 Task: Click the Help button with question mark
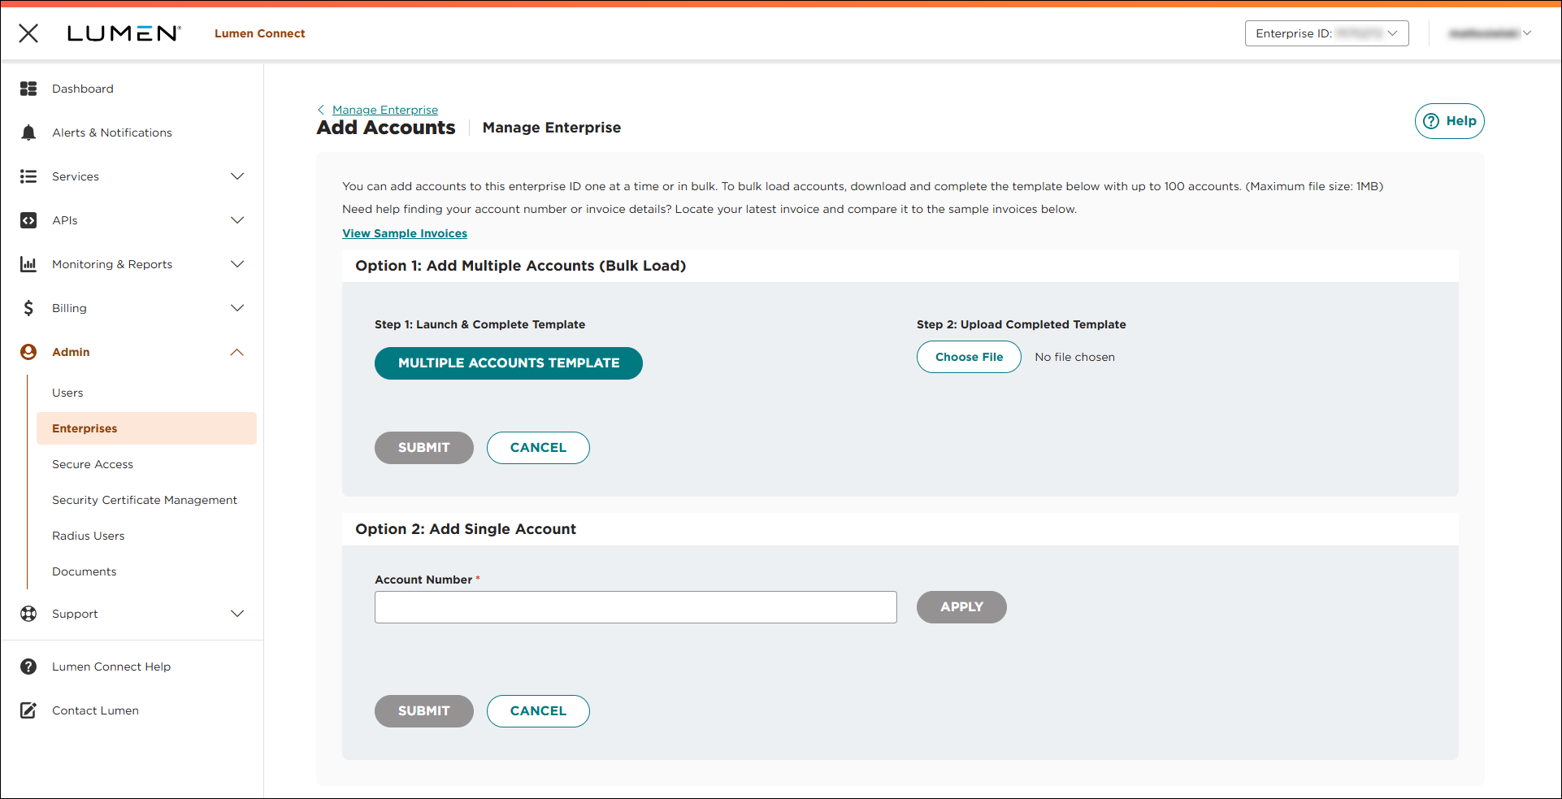1449,120
